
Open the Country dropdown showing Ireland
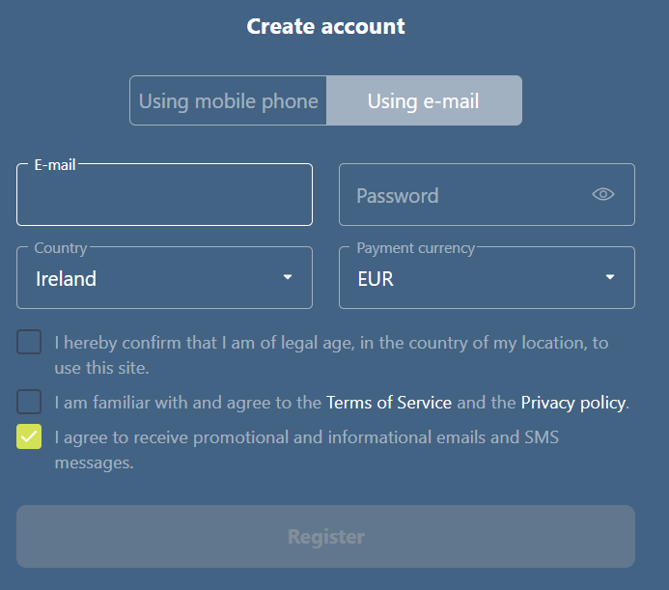(164, 277)
